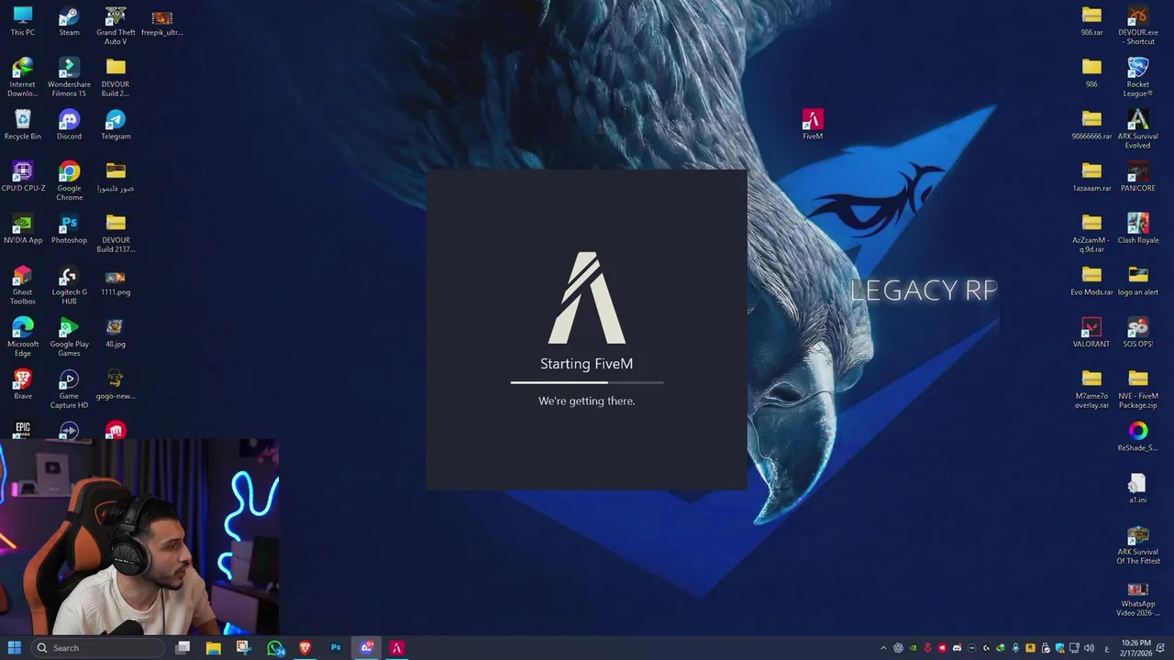Open the a1.ini file
The height and width of the screenshot is (660, 1174).
tap(1138, 489)
